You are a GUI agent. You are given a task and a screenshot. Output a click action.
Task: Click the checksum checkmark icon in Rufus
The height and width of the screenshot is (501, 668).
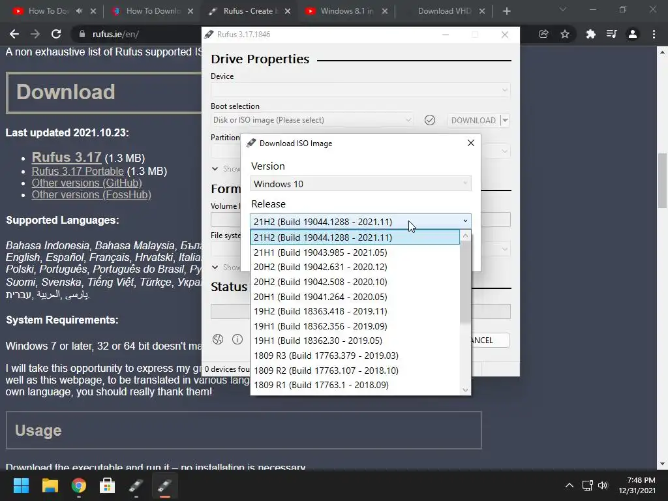pos(430,120)
